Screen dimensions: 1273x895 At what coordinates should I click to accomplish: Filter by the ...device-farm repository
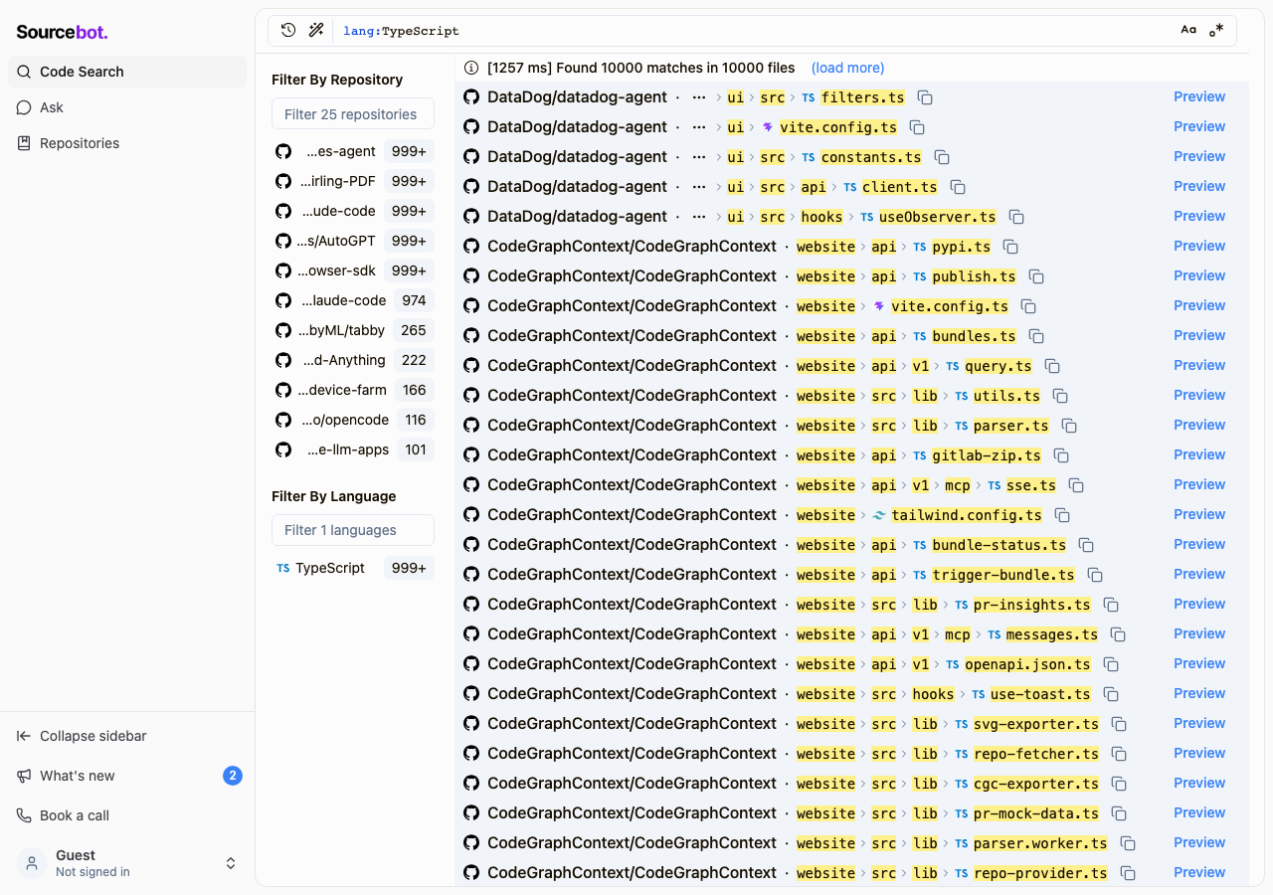click(353, 390)
